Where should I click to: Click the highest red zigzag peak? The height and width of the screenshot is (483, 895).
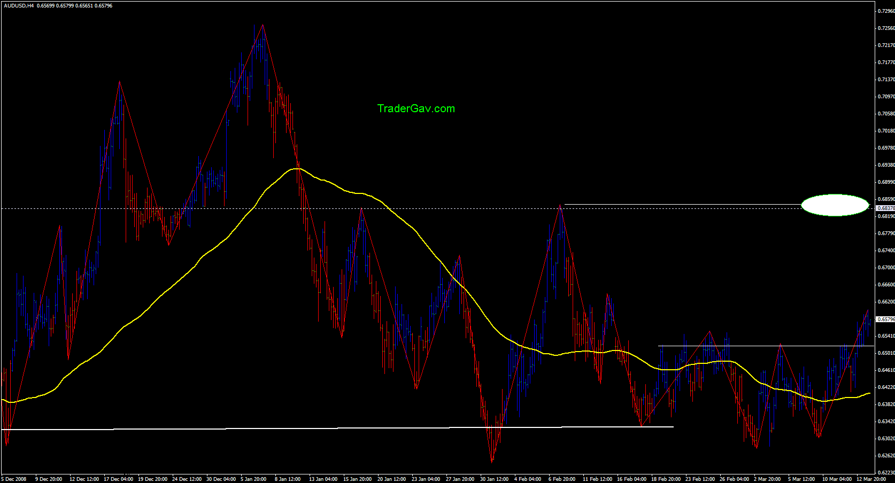point(263,25)
